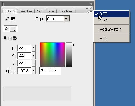Image resolution: width=135 pixels, height=106 pixels.
Task: Open the R value slider dropdown
Action: coord(33,48)
